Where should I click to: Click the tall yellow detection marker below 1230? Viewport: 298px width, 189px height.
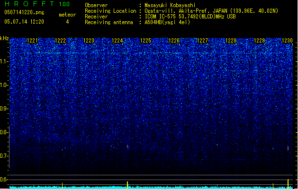tap(288, 184)
